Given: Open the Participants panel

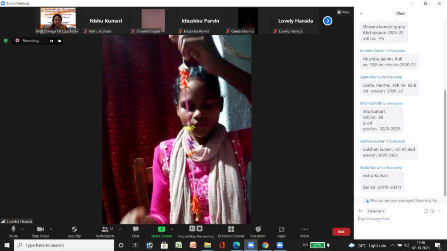Looking at the screenshot, I should [105, 232].
